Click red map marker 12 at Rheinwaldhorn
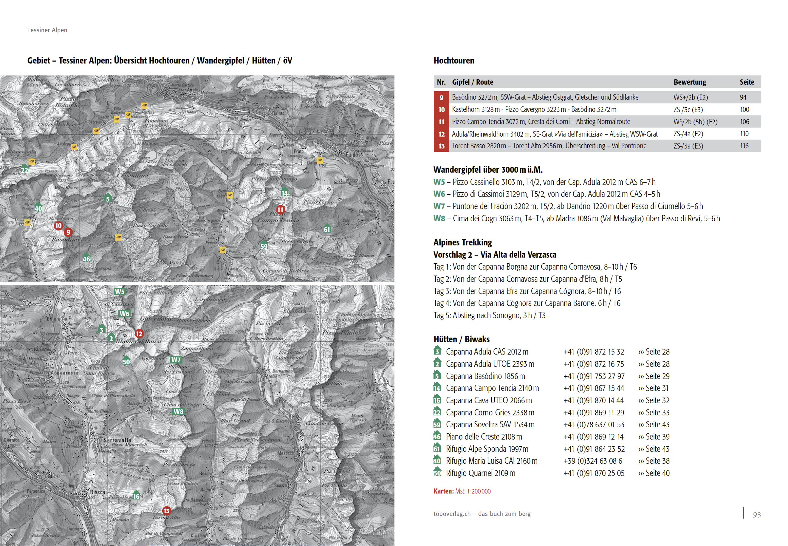 point(139,334)
